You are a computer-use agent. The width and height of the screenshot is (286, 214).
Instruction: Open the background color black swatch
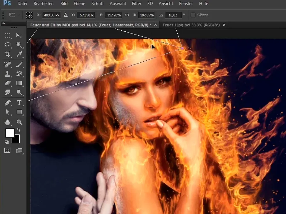(17, 140)
